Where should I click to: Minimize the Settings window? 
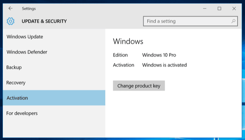[205, 9]
